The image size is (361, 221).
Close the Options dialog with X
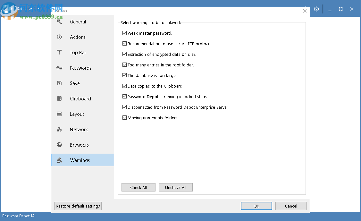pos(305,11)
